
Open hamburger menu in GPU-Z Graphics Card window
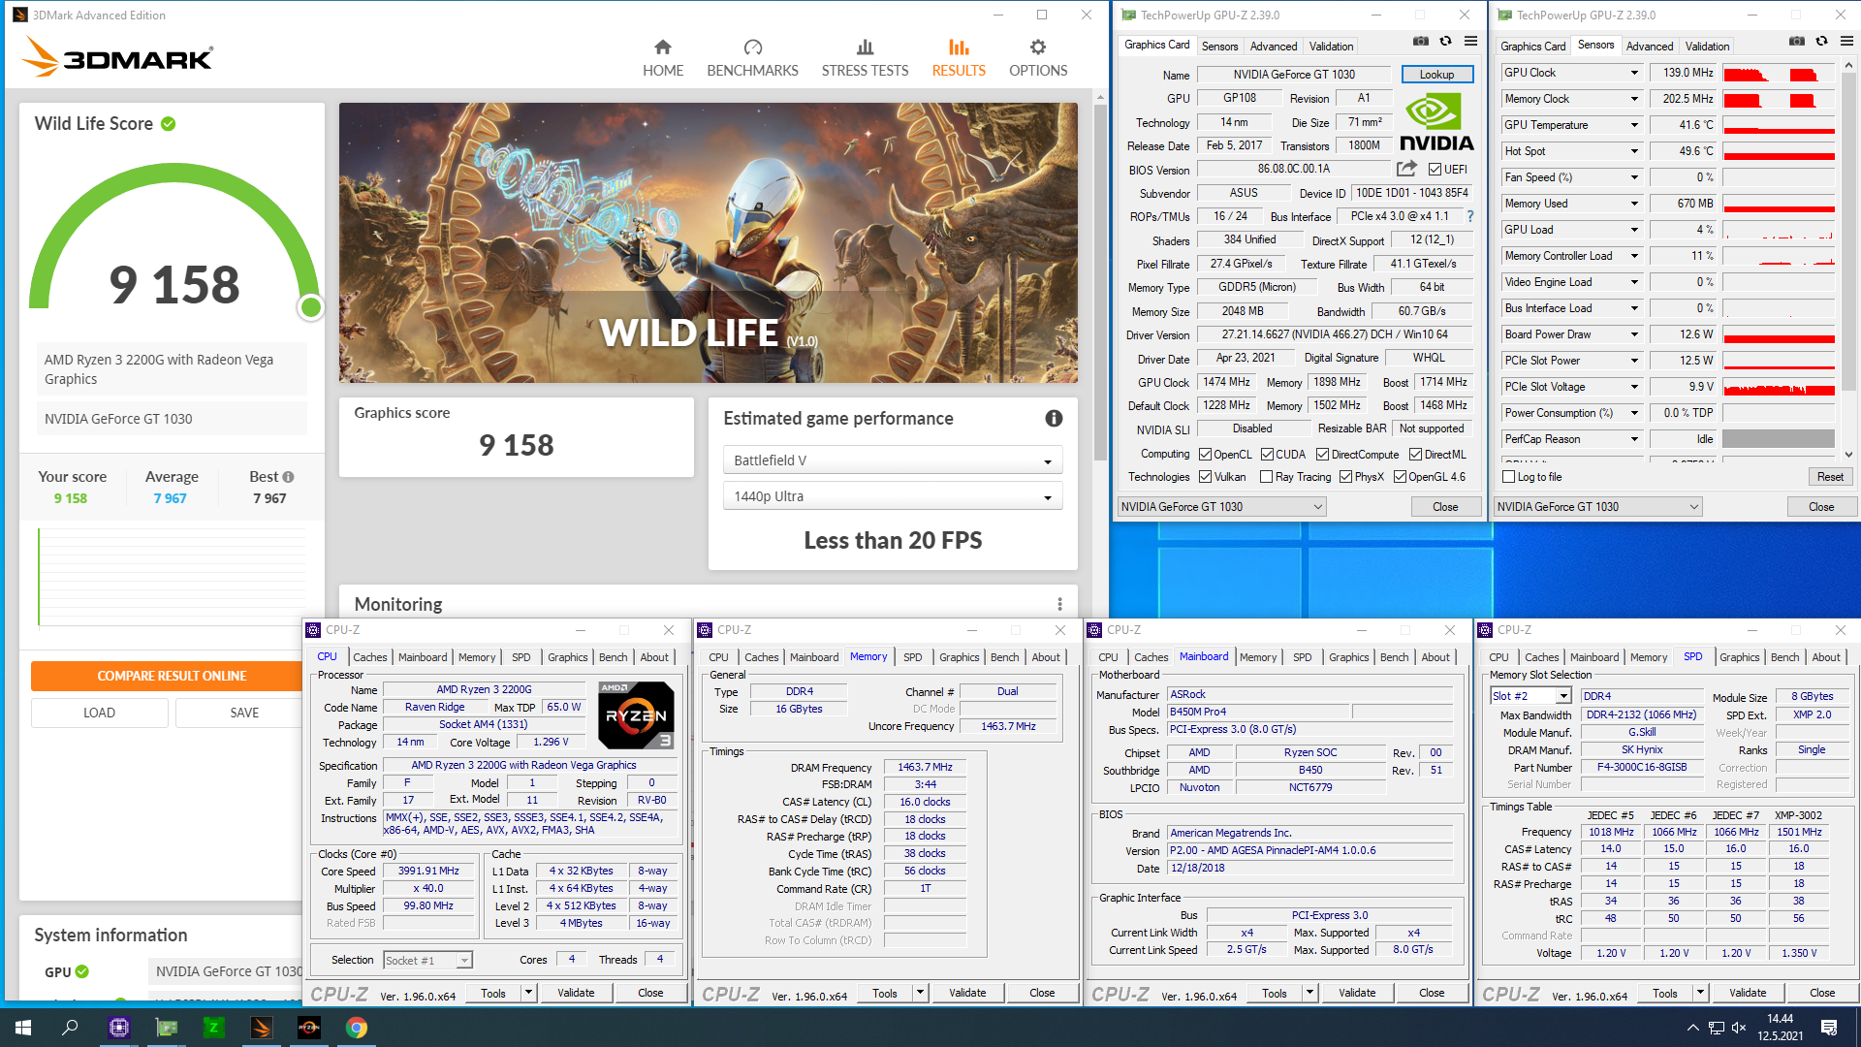click(x=1470, y=42)
